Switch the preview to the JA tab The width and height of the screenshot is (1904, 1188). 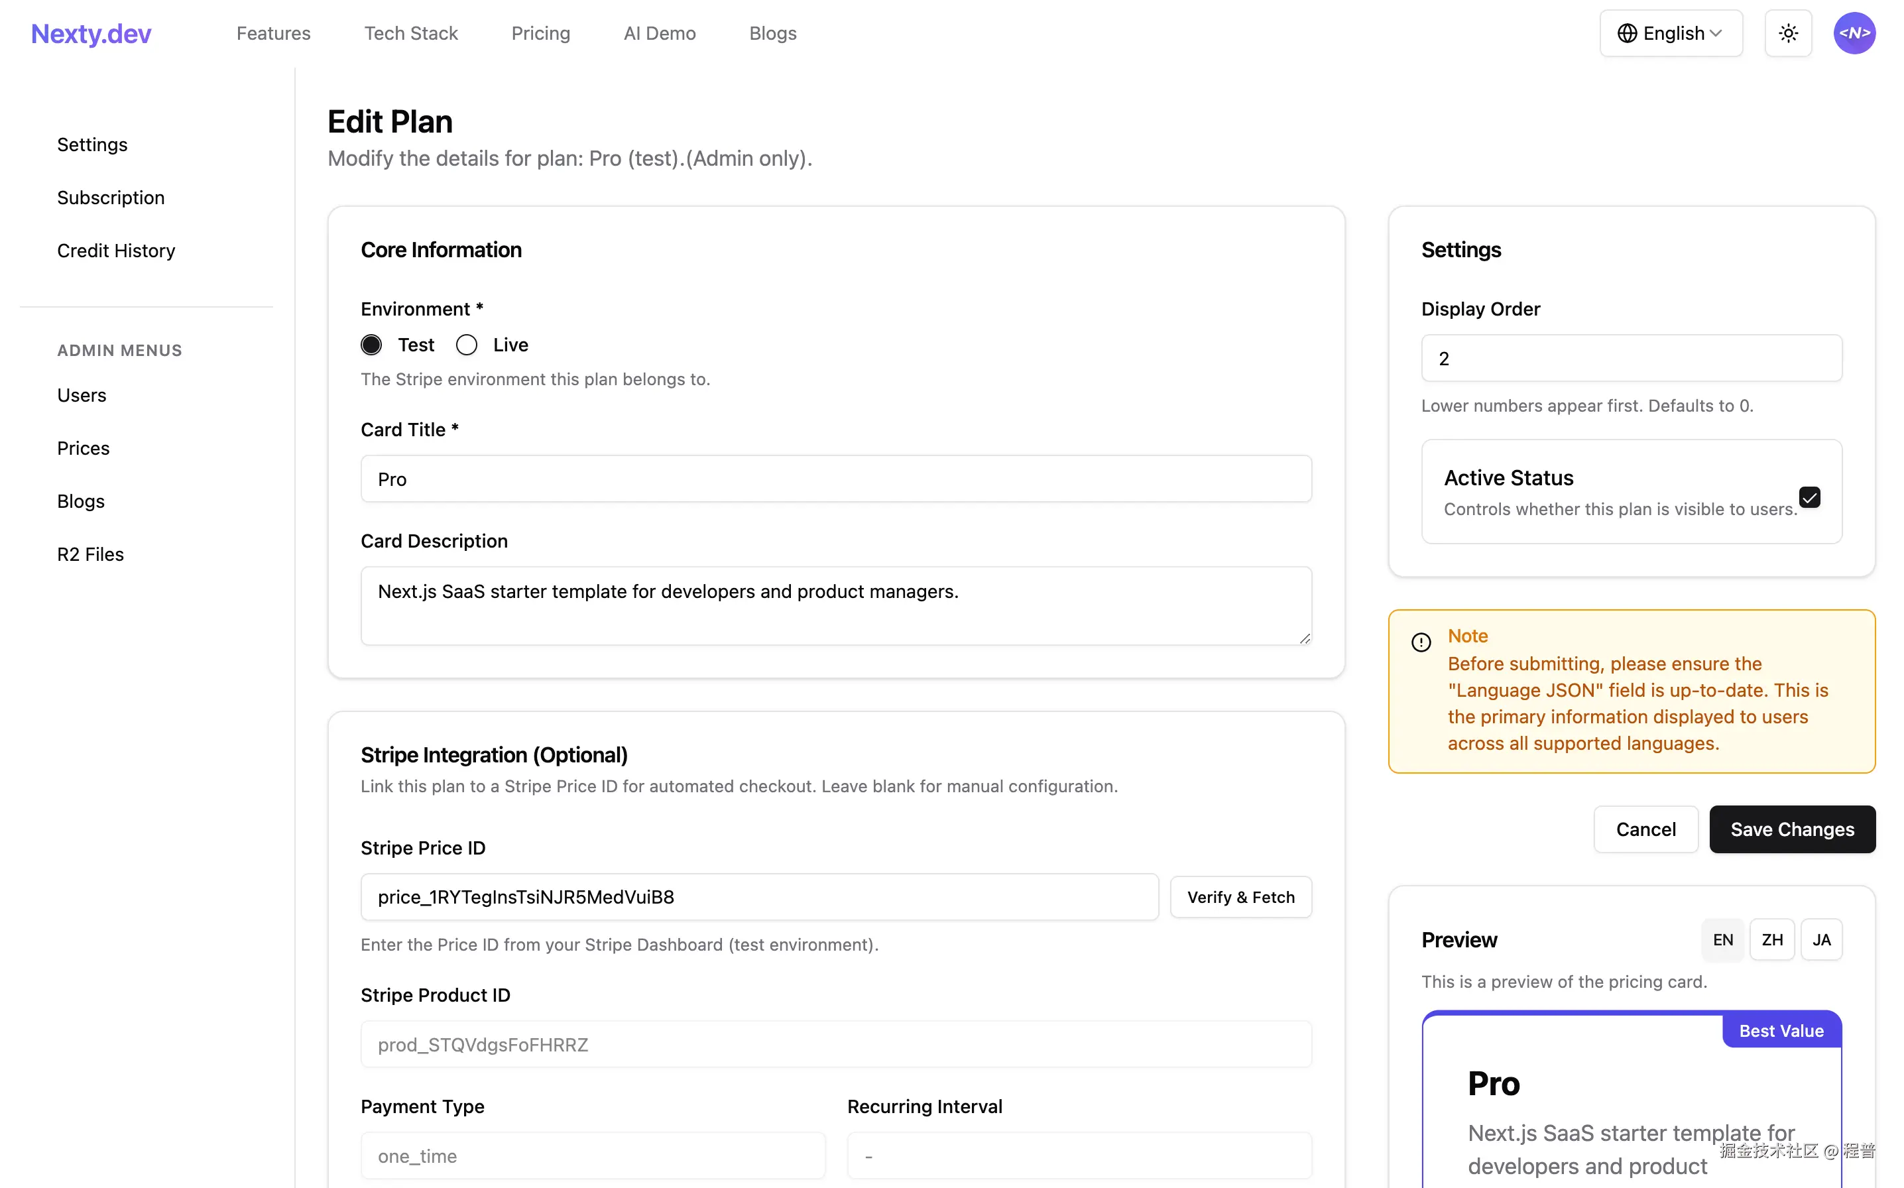[1822, 939]
